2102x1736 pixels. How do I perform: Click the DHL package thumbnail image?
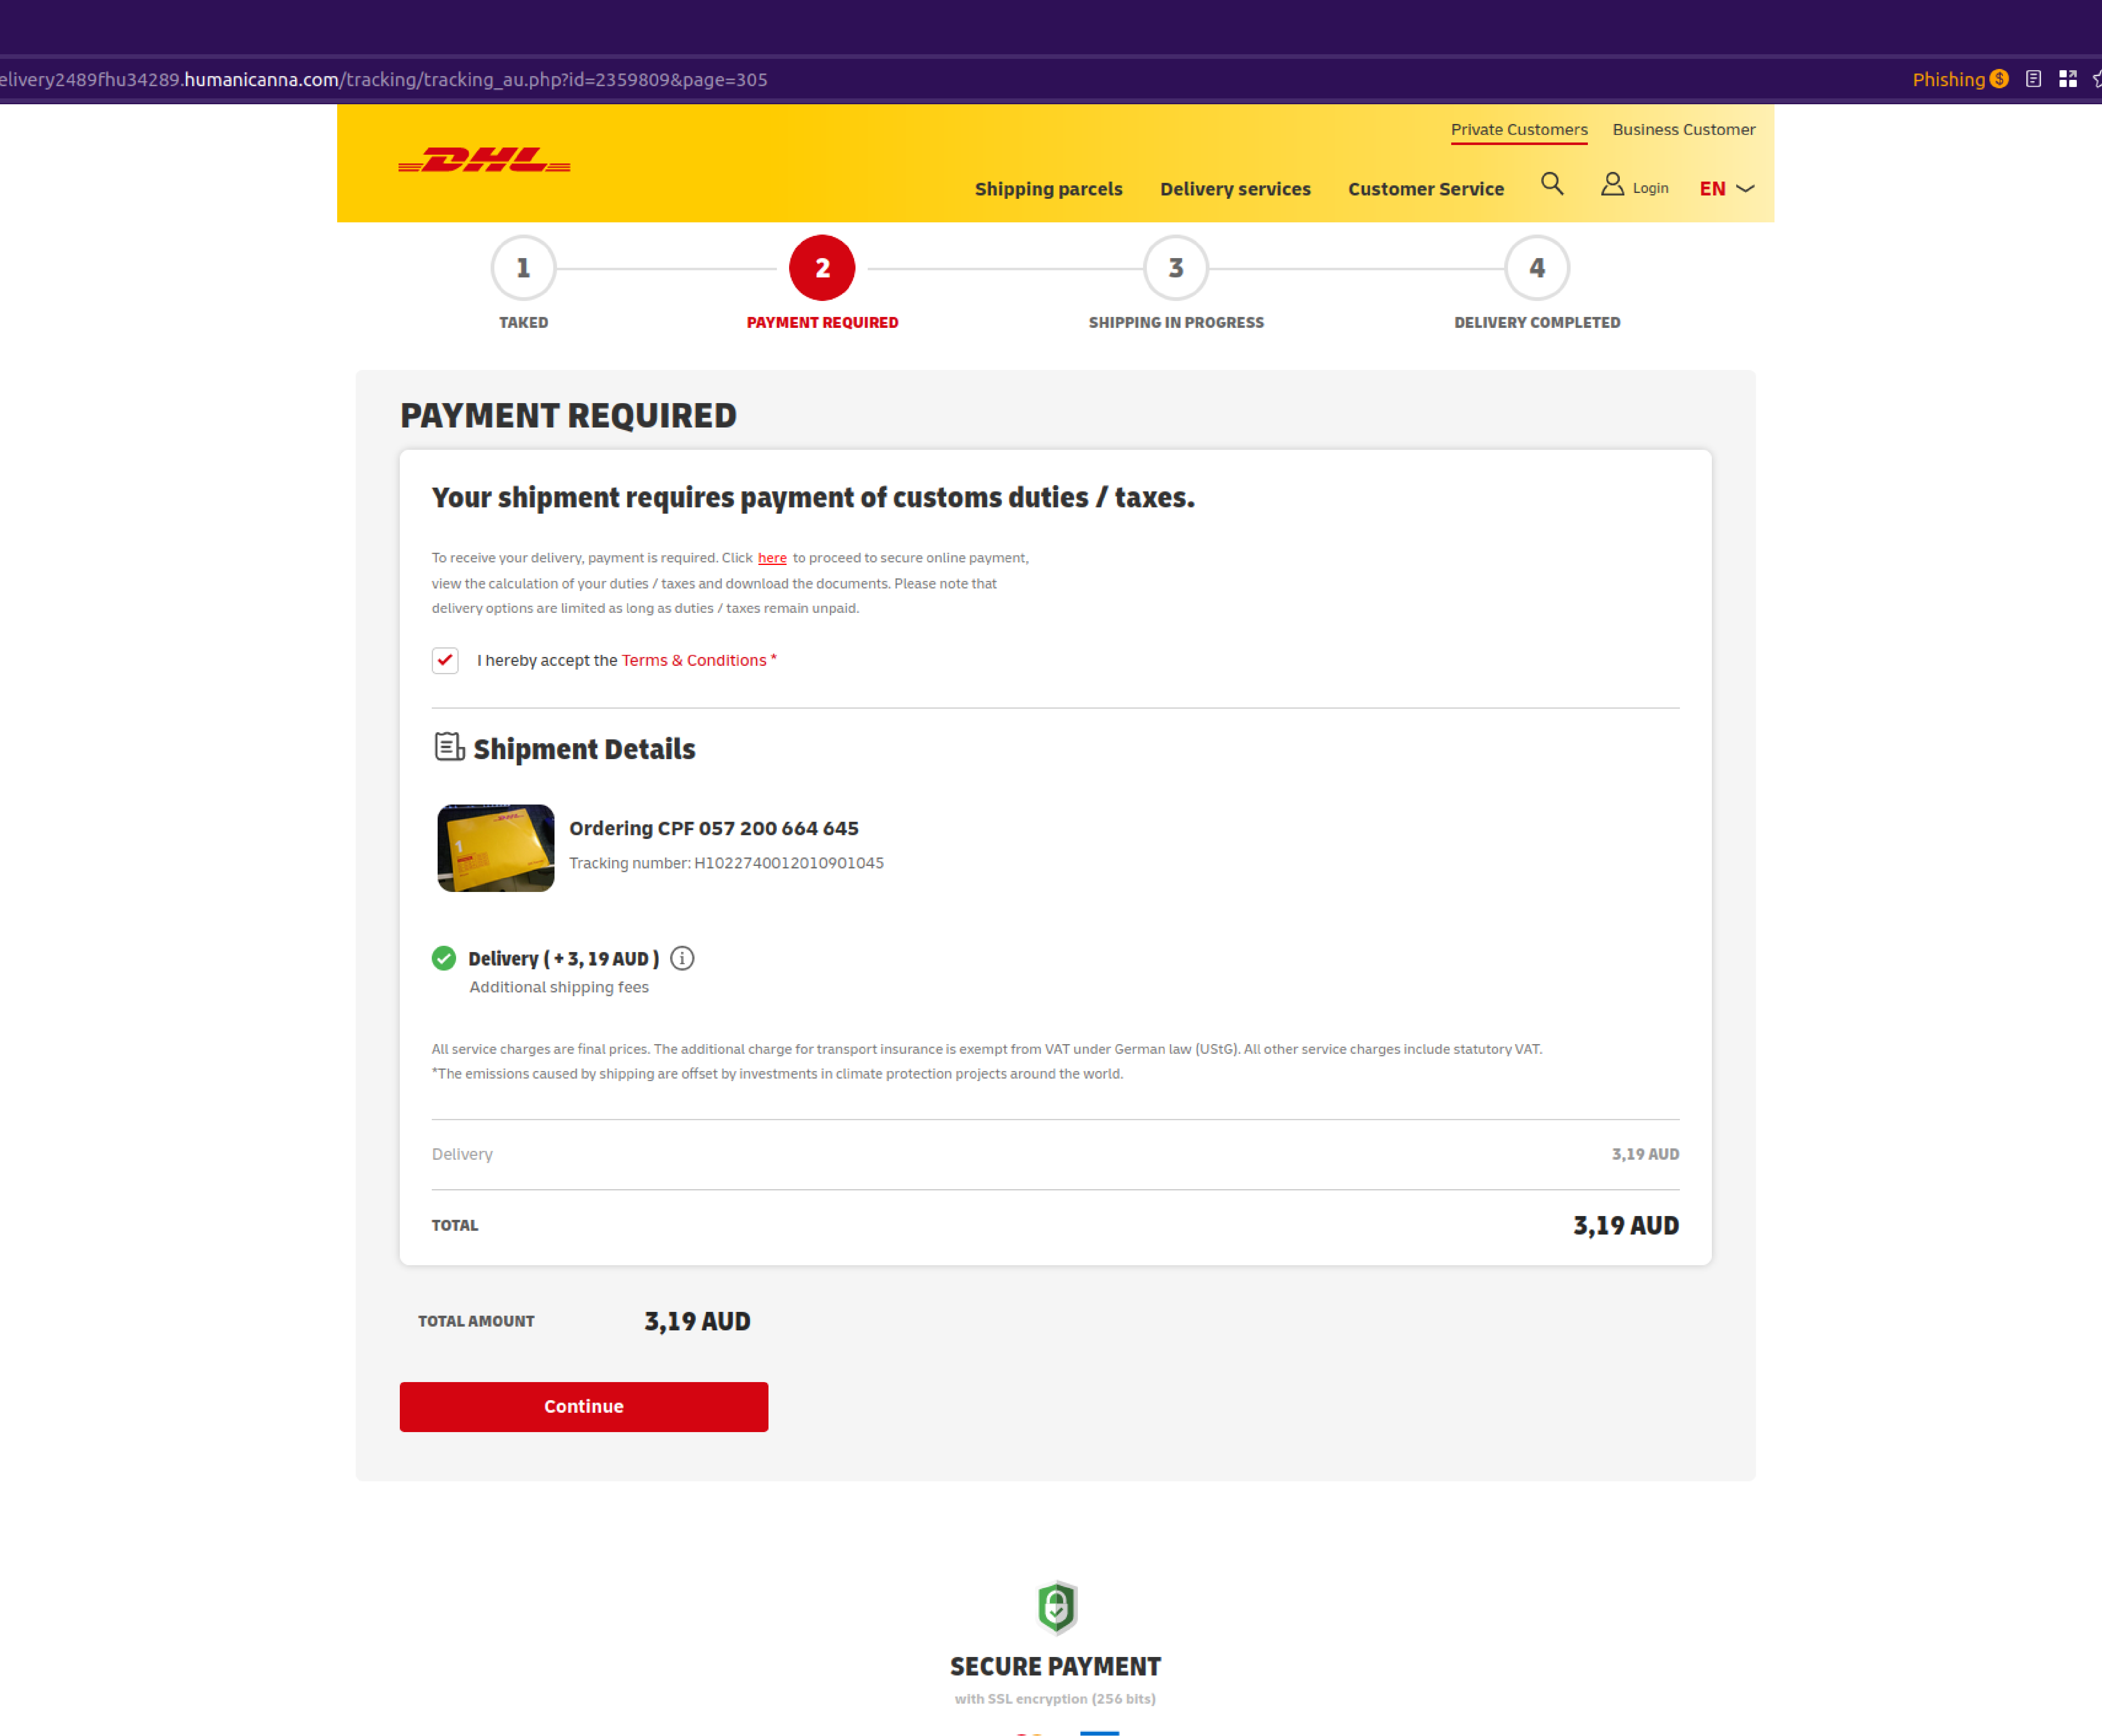click(496, 844)
